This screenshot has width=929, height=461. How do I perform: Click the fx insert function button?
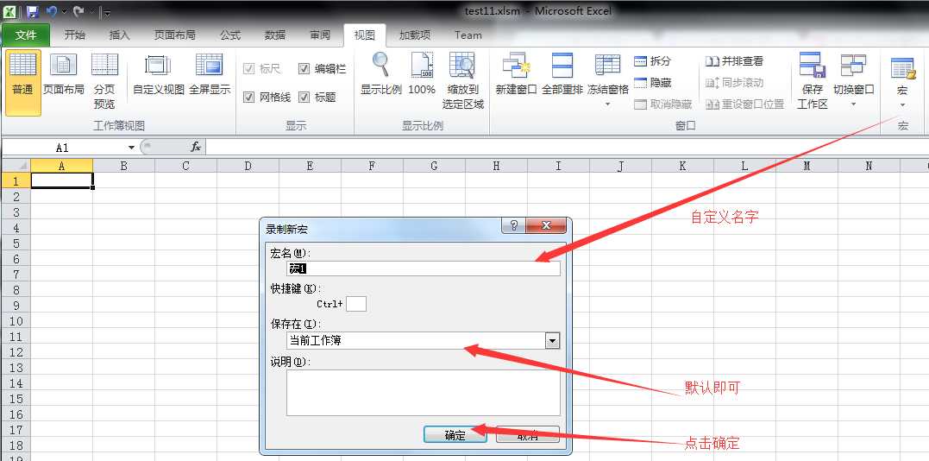196,147
